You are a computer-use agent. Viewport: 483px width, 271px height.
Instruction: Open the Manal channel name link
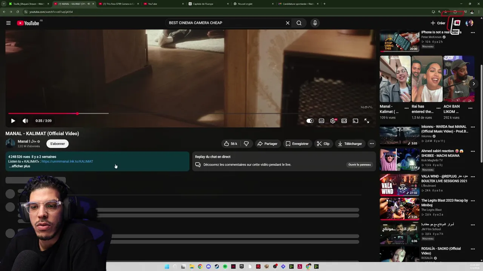click(27, 142)
